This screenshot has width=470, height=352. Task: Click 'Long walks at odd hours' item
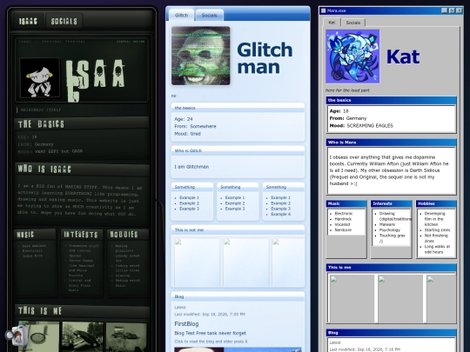pos(437,249)
